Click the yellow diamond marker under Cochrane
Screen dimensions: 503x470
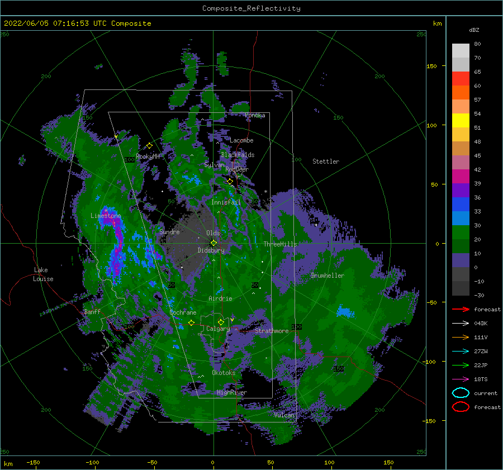tap(191, 322)
